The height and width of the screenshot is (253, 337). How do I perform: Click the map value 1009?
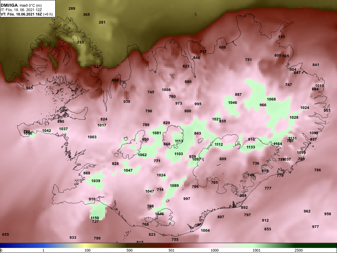pyautogui.click(x=314, y=133)
